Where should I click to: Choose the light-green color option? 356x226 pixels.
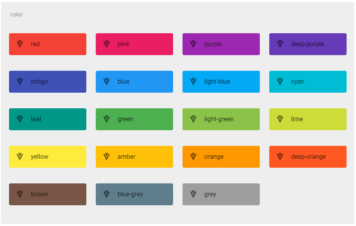pyautogui.click(x=221, y=119)
